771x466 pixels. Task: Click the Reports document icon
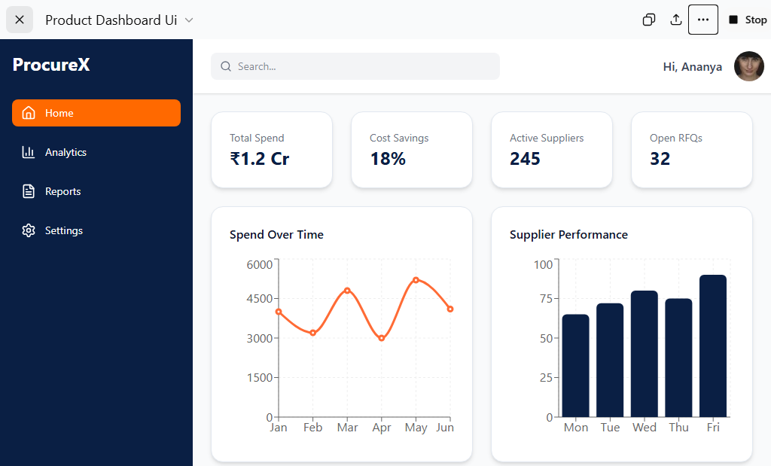click(x=29, y=191)
